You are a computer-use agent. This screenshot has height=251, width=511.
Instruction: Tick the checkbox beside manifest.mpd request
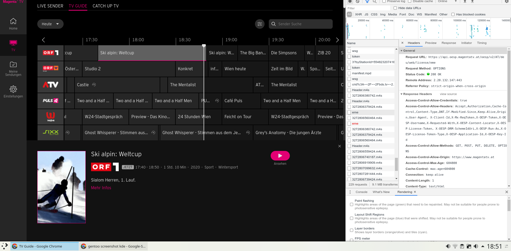click(349, 73)
